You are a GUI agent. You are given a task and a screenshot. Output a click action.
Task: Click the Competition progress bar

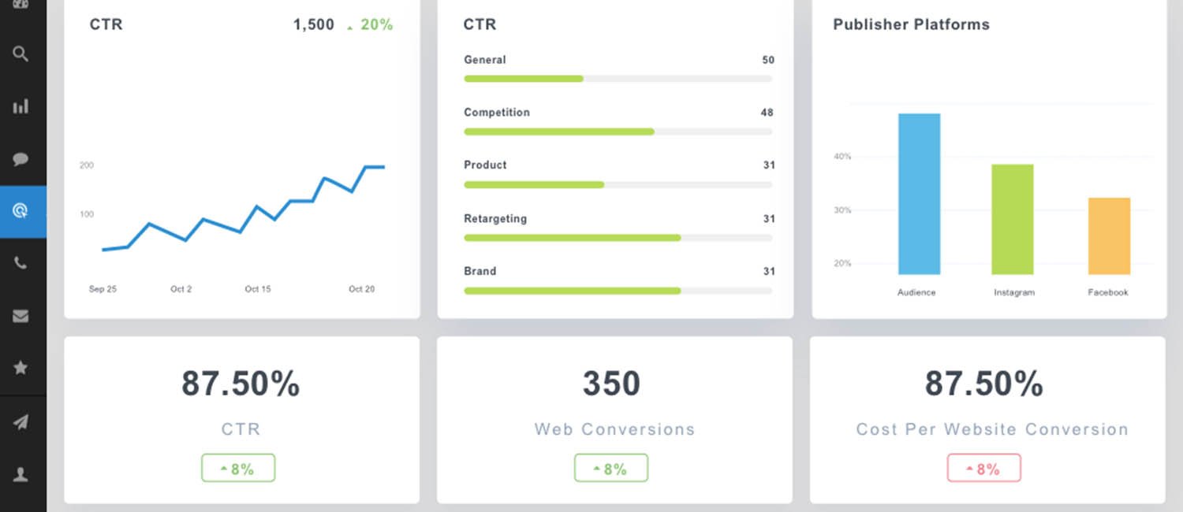(x=618, y=132)
